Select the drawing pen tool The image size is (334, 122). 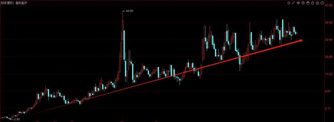(x=293, y=3)
